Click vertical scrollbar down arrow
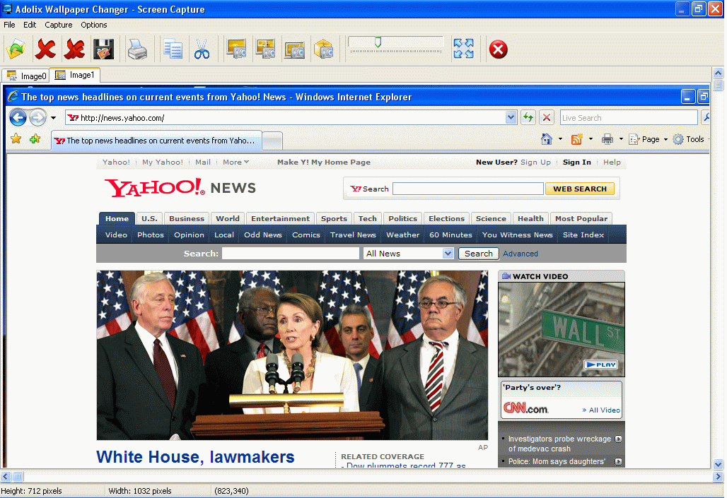 point(718,463)
